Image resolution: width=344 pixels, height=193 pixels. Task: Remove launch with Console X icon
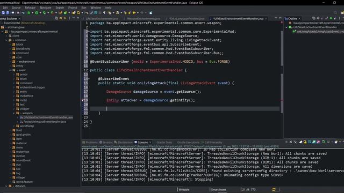click(291, 142)
